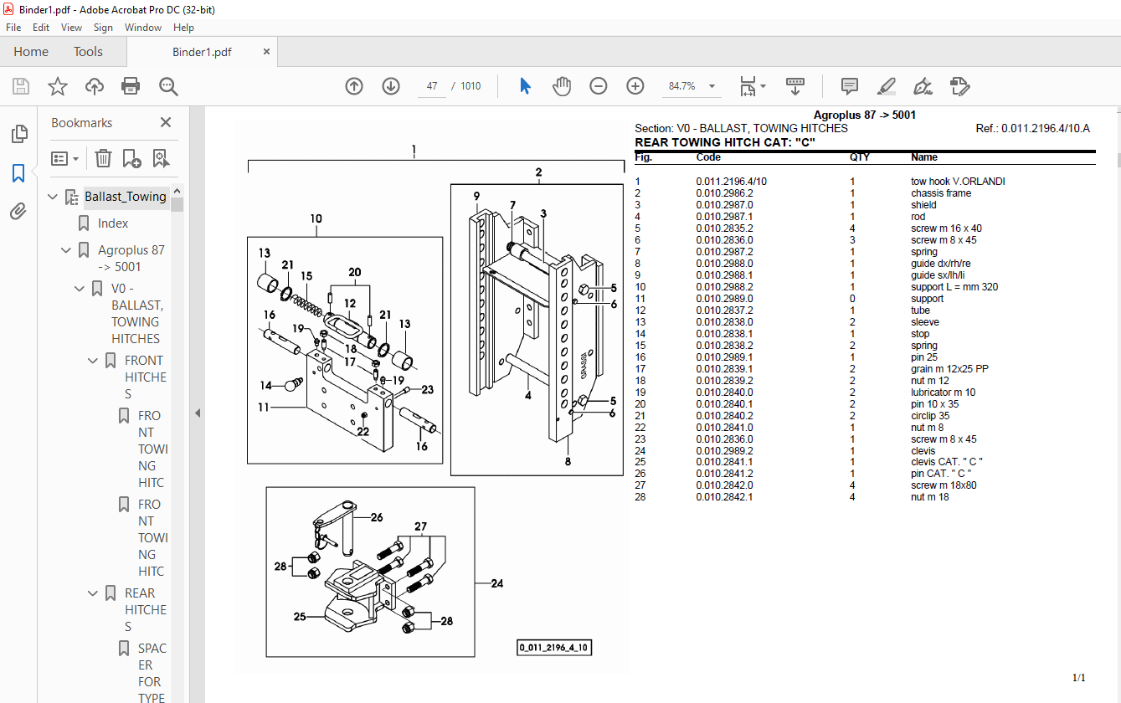Open fit page options icon

(752, 86)
